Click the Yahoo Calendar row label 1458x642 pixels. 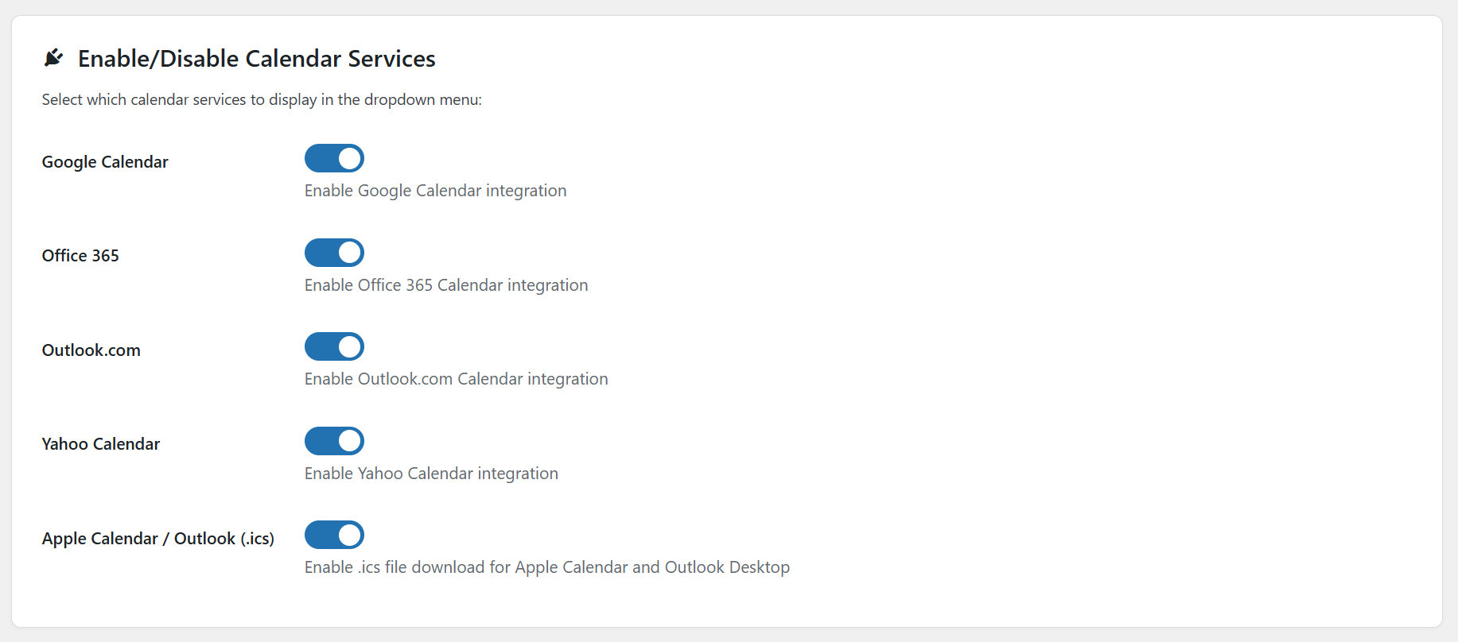tap(100, 443)
